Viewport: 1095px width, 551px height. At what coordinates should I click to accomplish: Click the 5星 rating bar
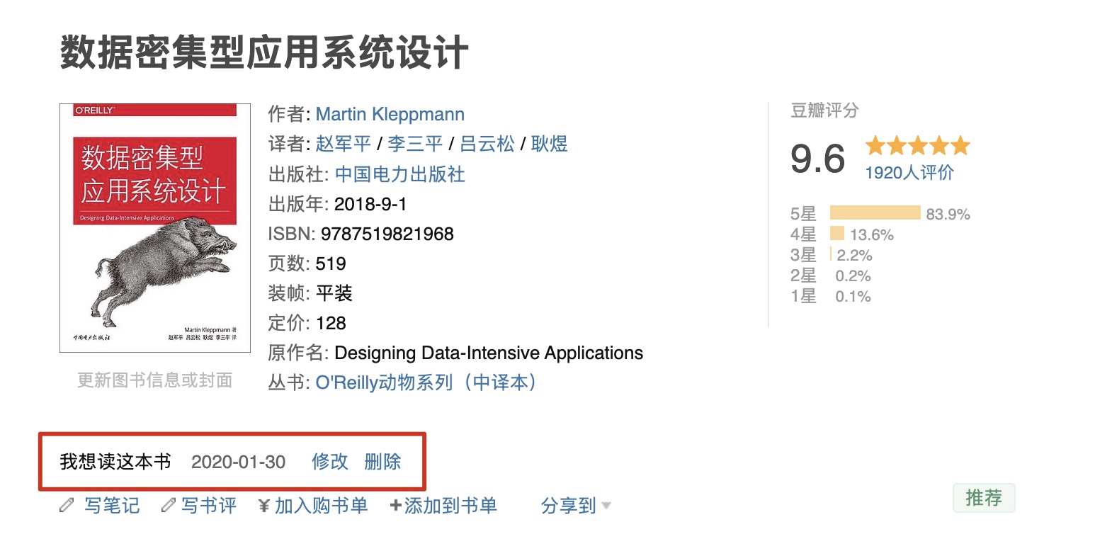coord(875,213)
